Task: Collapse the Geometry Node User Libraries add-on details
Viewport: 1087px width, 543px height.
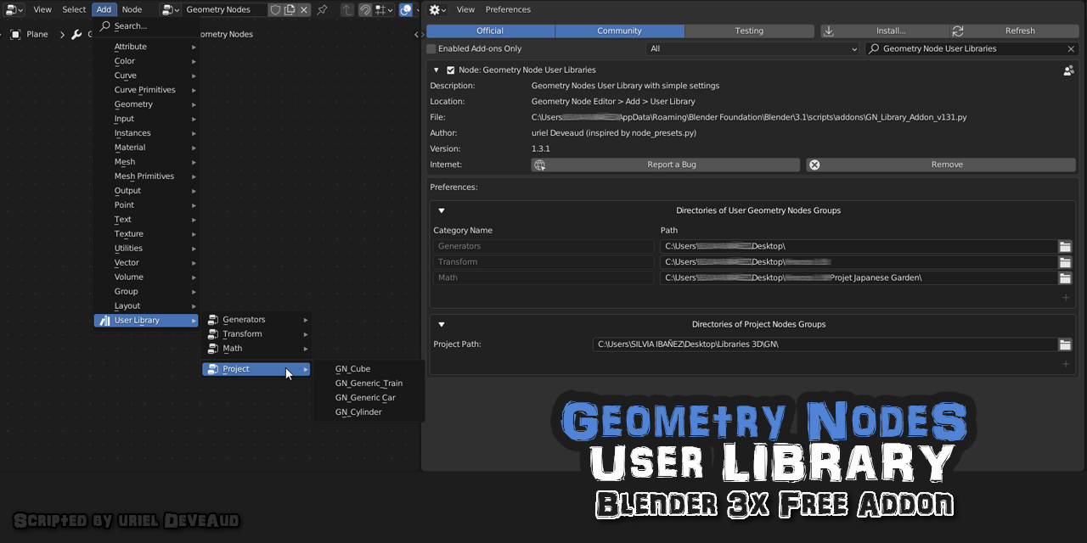Action: point(436,70)
